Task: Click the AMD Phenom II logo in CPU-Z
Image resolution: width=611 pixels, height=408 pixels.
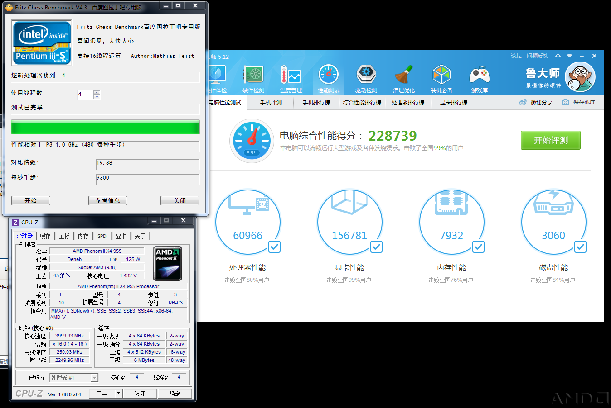Action: 168,264
